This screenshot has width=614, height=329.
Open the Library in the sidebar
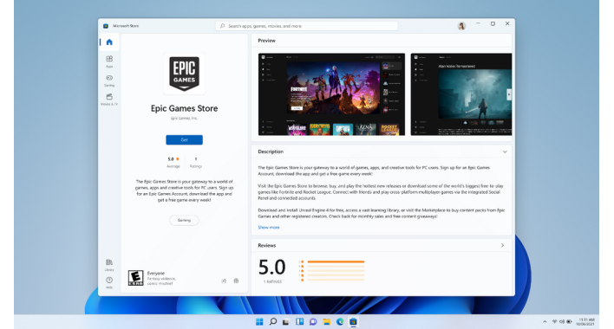tap(109, 265)
